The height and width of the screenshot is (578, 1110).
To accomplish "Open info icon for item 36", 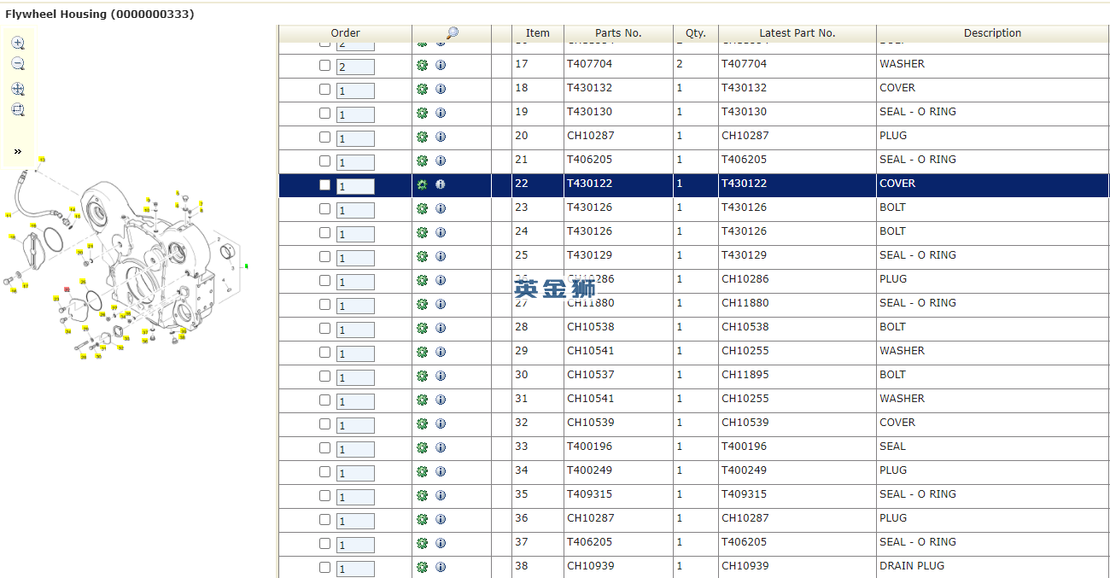I will point(441,519).
